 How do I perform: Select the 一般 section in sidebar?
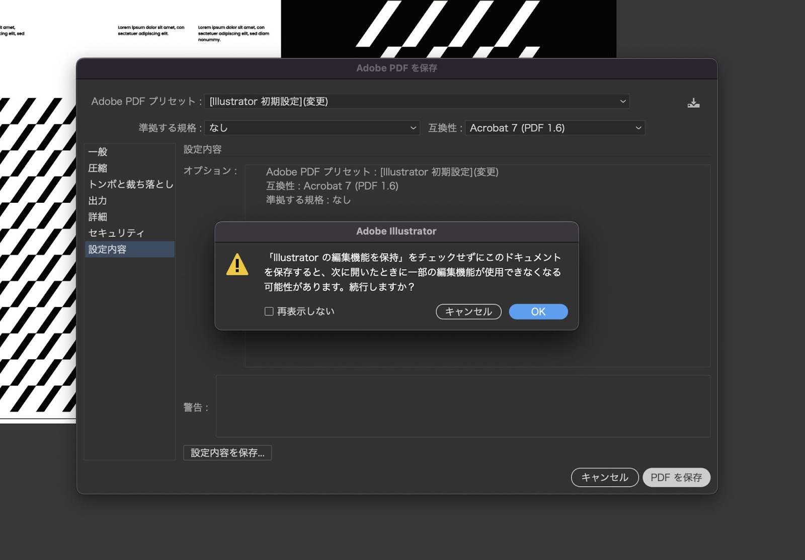click(x=130, y=152)
